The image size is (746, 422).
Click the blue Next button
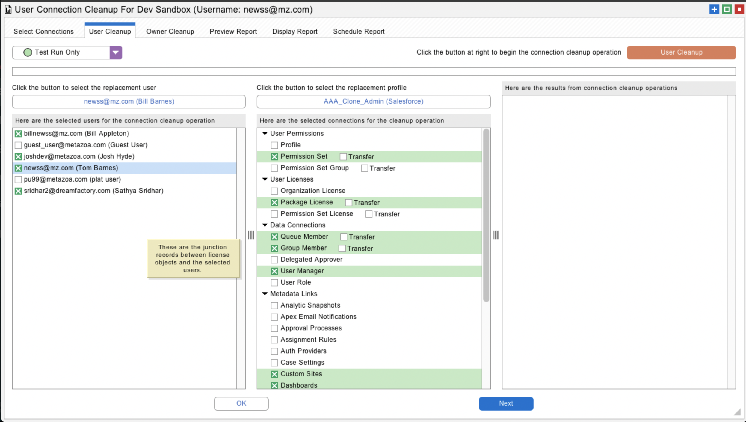[506, 403]
